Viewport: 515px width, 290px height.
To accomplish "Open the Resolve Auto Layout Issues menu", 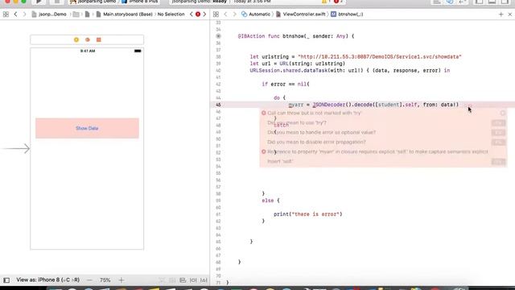I will [x=204, y=280].
